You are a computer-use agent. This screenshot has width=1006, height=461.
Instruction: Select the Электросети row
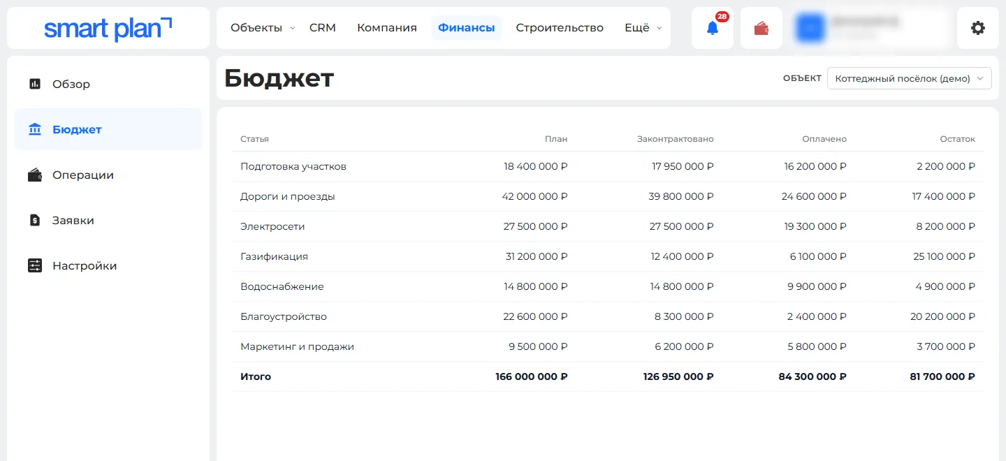pyautogui.click(x=608, y=226)
